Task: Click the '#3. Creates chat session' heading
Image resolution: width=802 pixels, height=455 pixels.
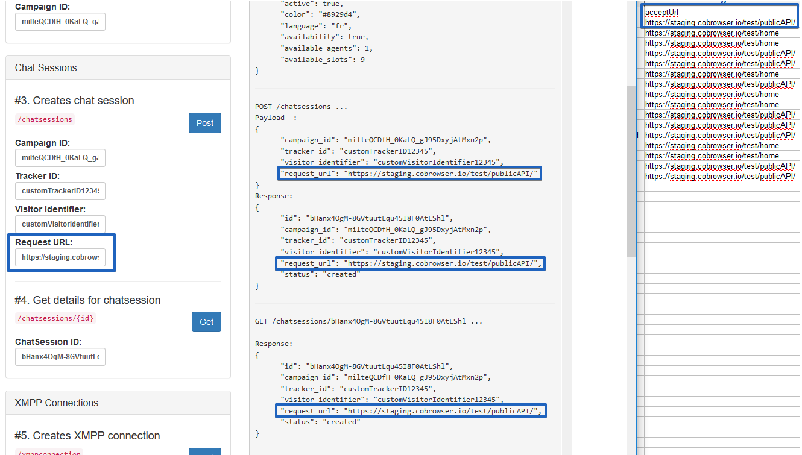Action: [x=75, y=101]
